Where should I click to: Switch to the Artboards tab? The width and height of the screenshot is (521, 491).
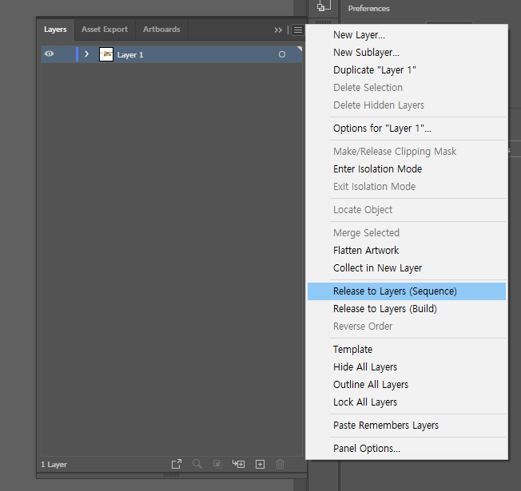click(161, 30)
